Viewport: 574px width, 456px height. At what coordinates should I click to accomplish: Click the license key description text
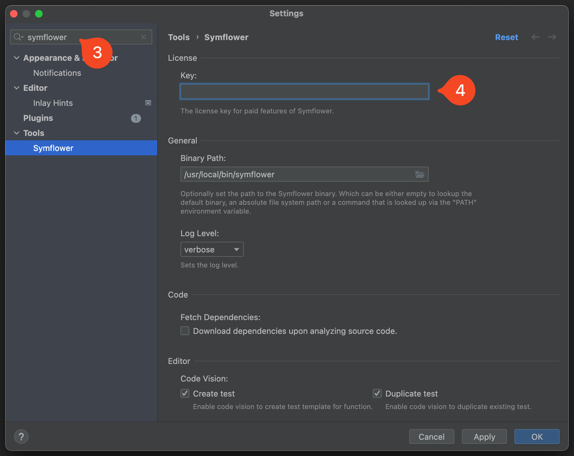click(257, 111)
